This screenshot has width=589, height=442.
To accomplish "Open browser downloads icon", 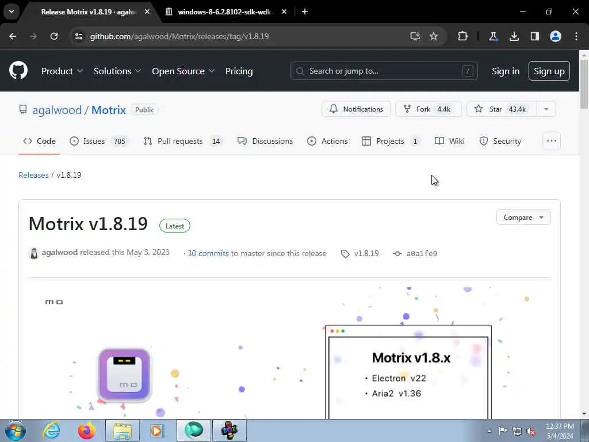I will pyautogui.click(x=514, y=36).
